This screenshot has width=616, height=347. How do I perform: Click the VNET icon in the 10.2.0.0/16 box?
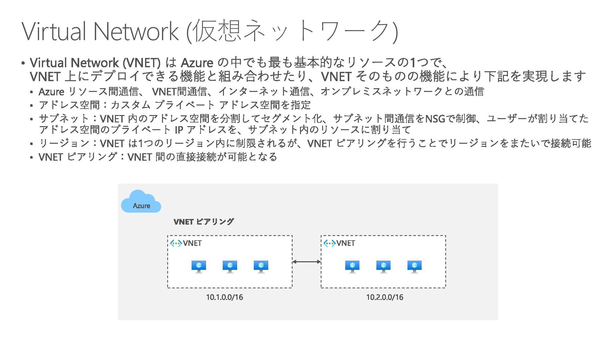tap(329, 244)
